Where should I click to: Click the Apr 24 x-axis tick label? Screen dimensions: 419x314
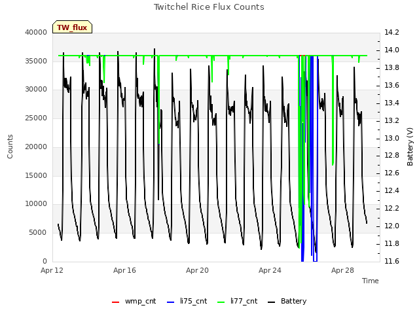(270, 270)
